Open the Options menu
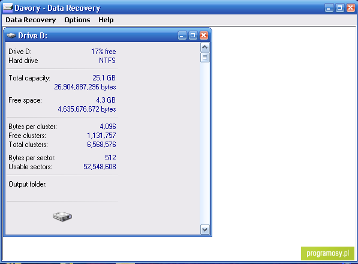358x264 pixels. [x=77, y=20]
